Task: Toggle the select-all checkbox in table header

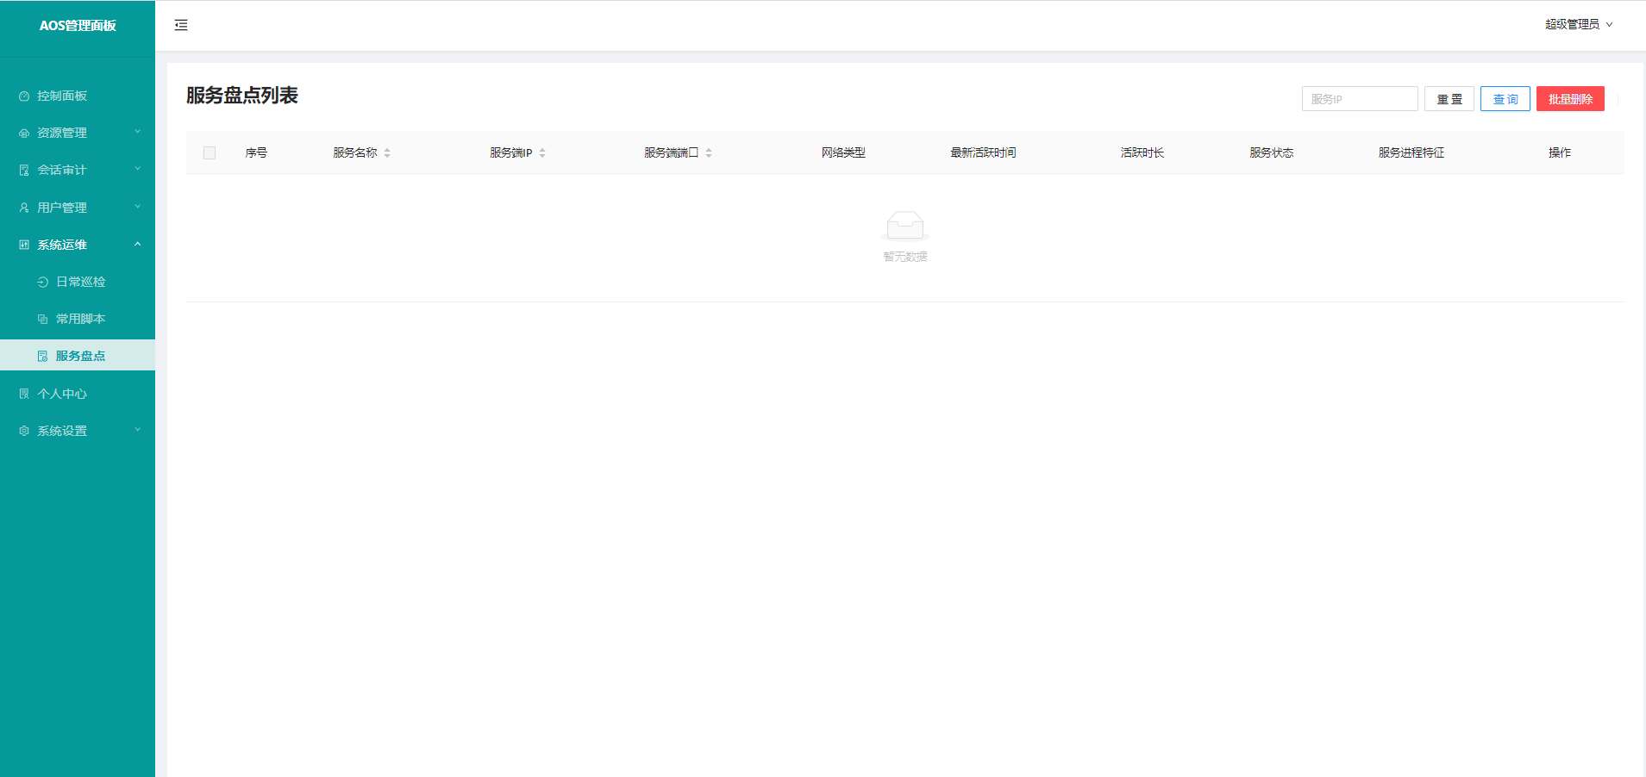Action: coord(210,153)
